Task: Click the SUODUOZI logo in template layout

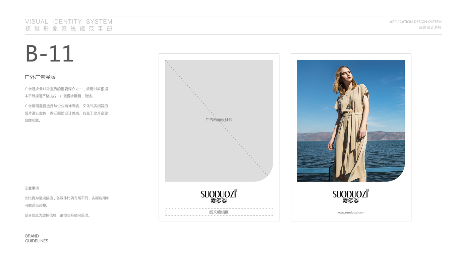Action: click(x=219, y=196)
